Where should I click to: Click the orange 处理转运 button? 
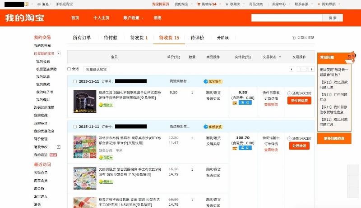[299, 146]
